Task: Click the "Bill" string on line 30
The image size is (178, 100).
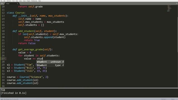Action: click(x=30, y=68)
